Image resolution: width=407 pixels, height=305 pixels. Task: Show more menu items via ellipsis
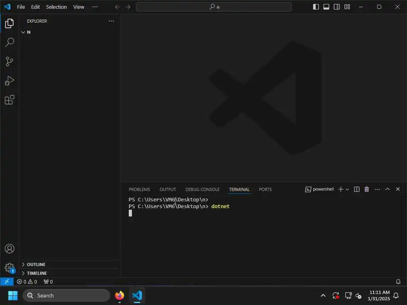(95, 7)
